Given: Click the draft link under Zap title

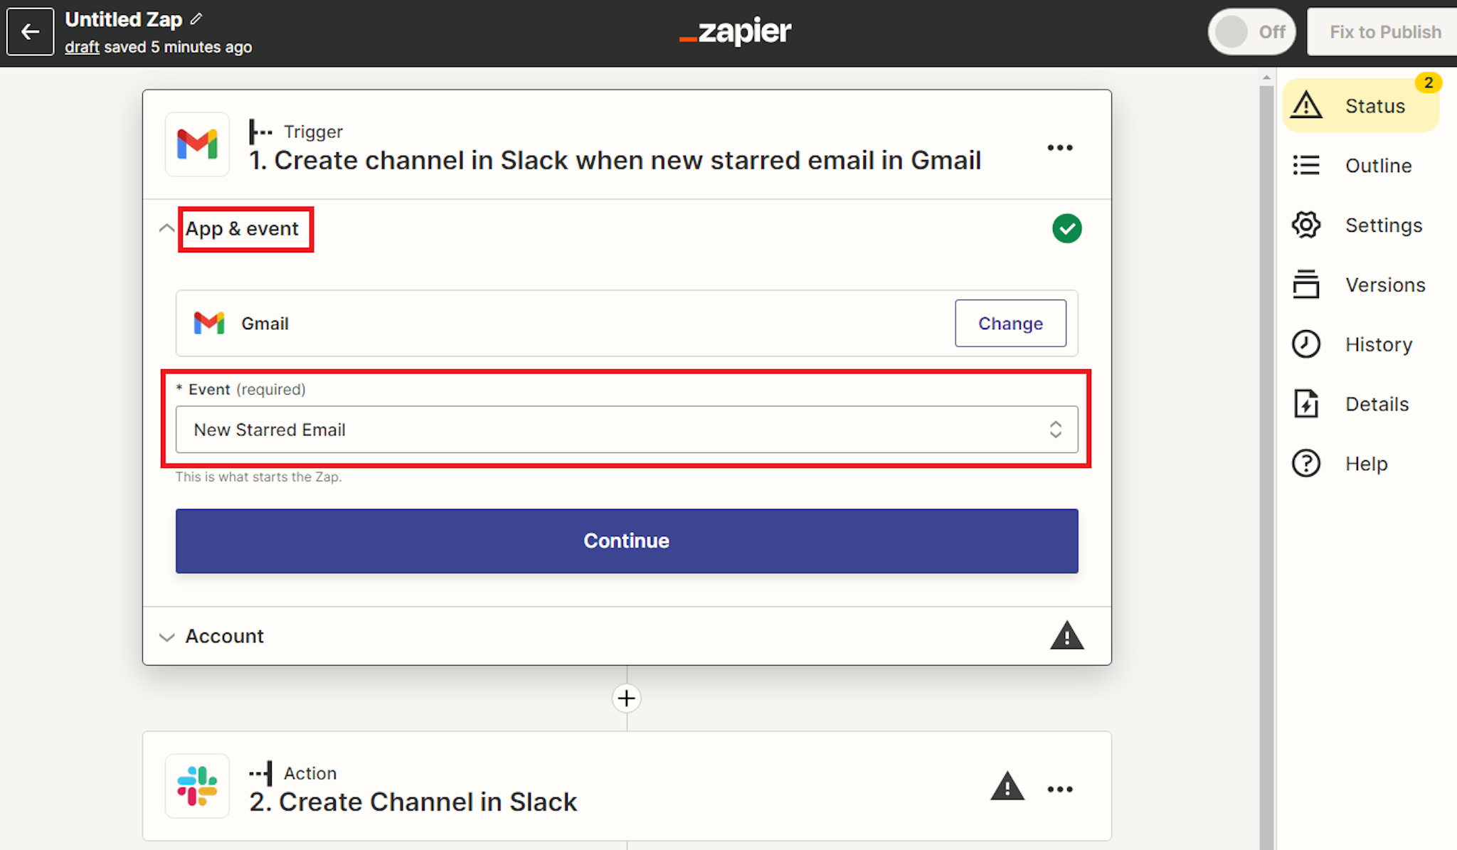Looking at the screenshot, I should (82, 47).
